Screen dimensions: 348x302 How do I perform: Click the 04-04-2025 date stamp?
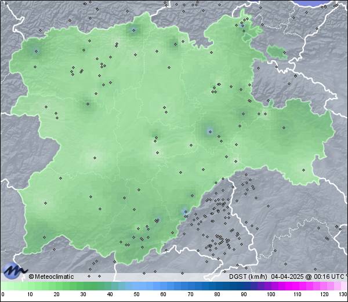288,276
